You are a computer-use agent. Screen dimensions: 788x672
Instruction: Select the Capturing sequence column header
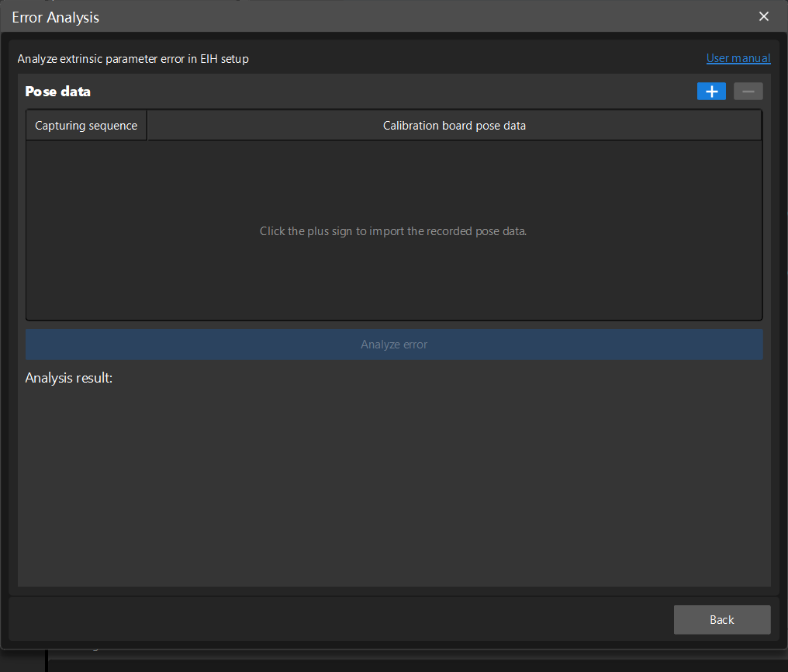tap(86, 125)
